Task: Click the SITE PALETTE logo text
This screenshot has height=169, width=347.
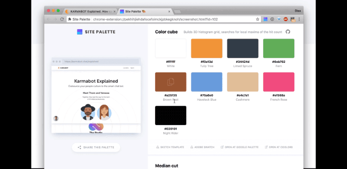Action: point(100,32)
